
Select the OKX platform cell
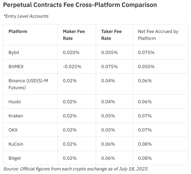pyautogui.click(x=14, y=130)
